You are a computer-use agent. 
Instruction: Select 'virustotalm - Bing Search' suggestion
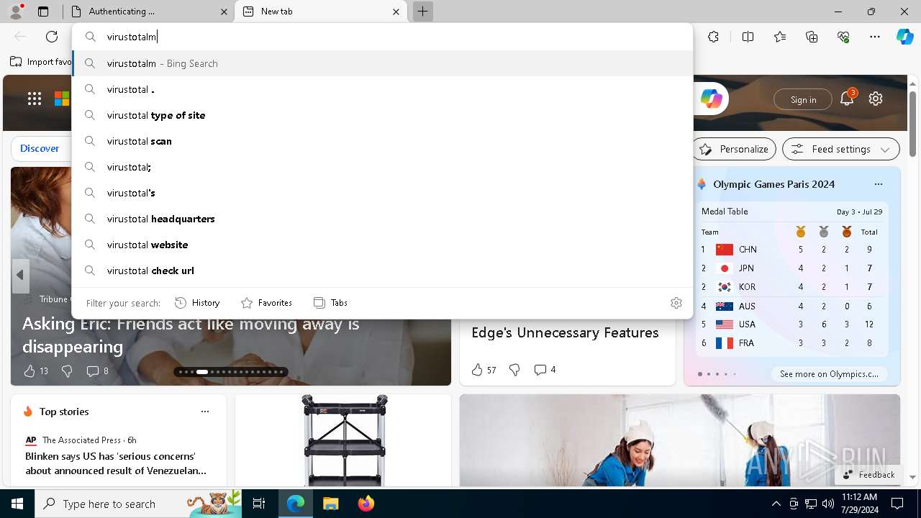382,63
